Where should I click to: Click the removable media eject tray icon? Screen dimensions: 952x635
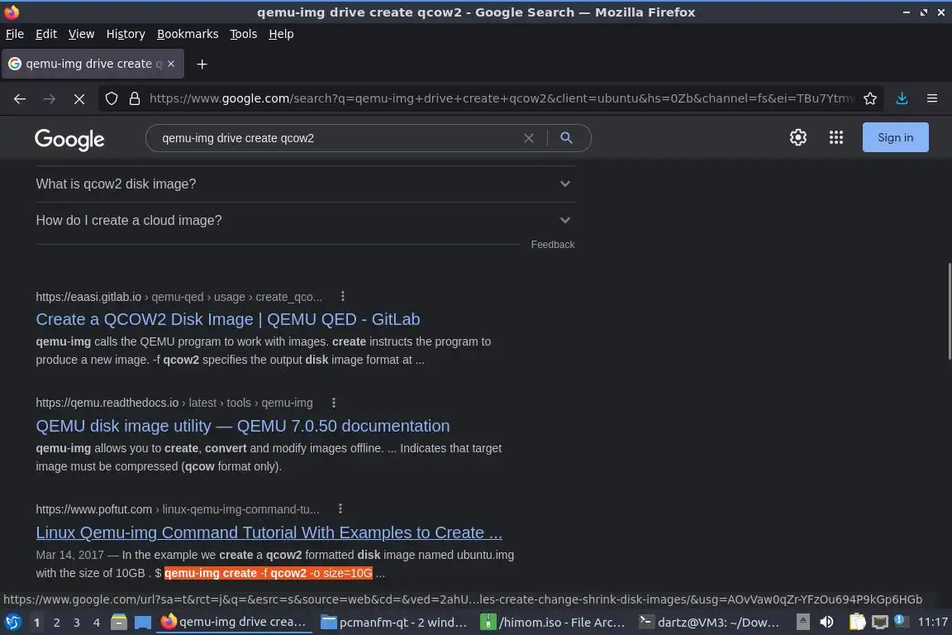coord(802,623)
